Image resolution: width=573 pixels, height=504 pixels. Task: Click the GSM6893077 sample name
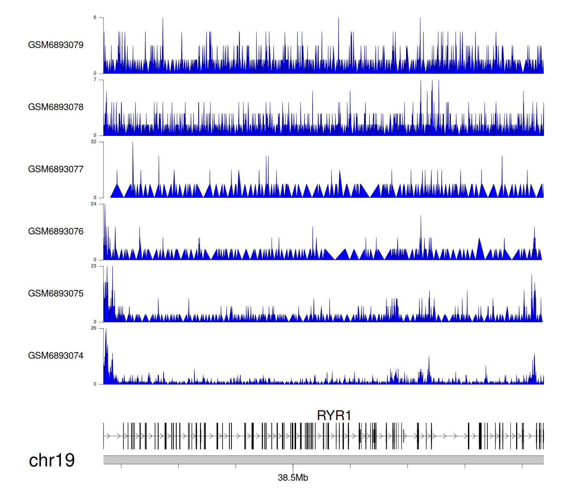56,170
